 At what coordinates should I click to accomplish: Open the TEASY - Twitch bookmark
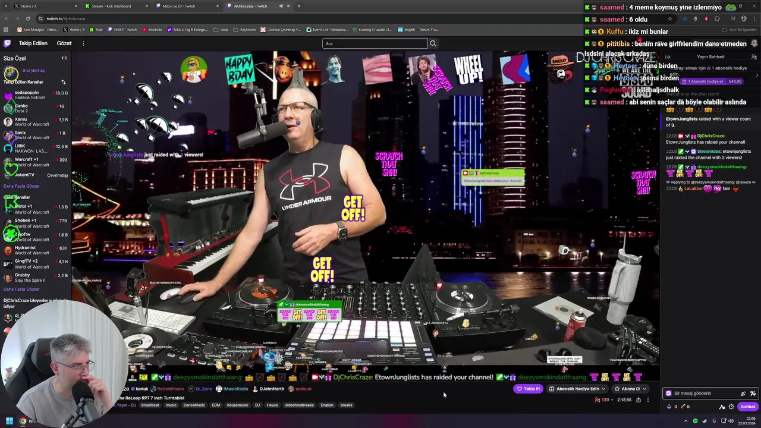123,29
